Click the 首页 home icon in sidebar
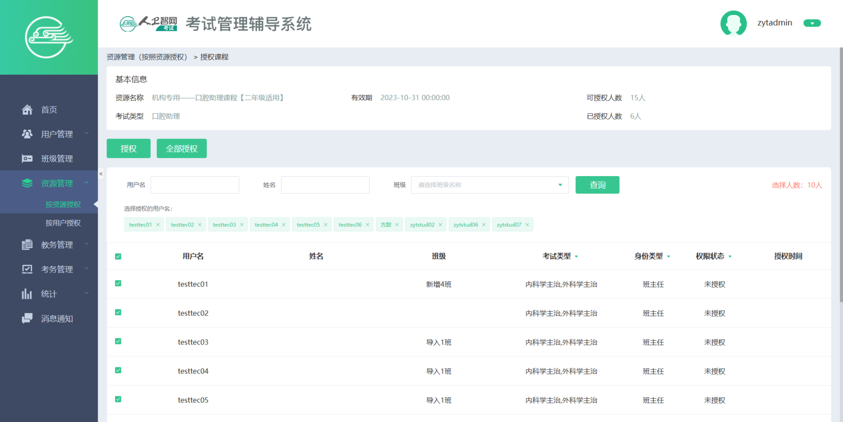 coord(27,109)
